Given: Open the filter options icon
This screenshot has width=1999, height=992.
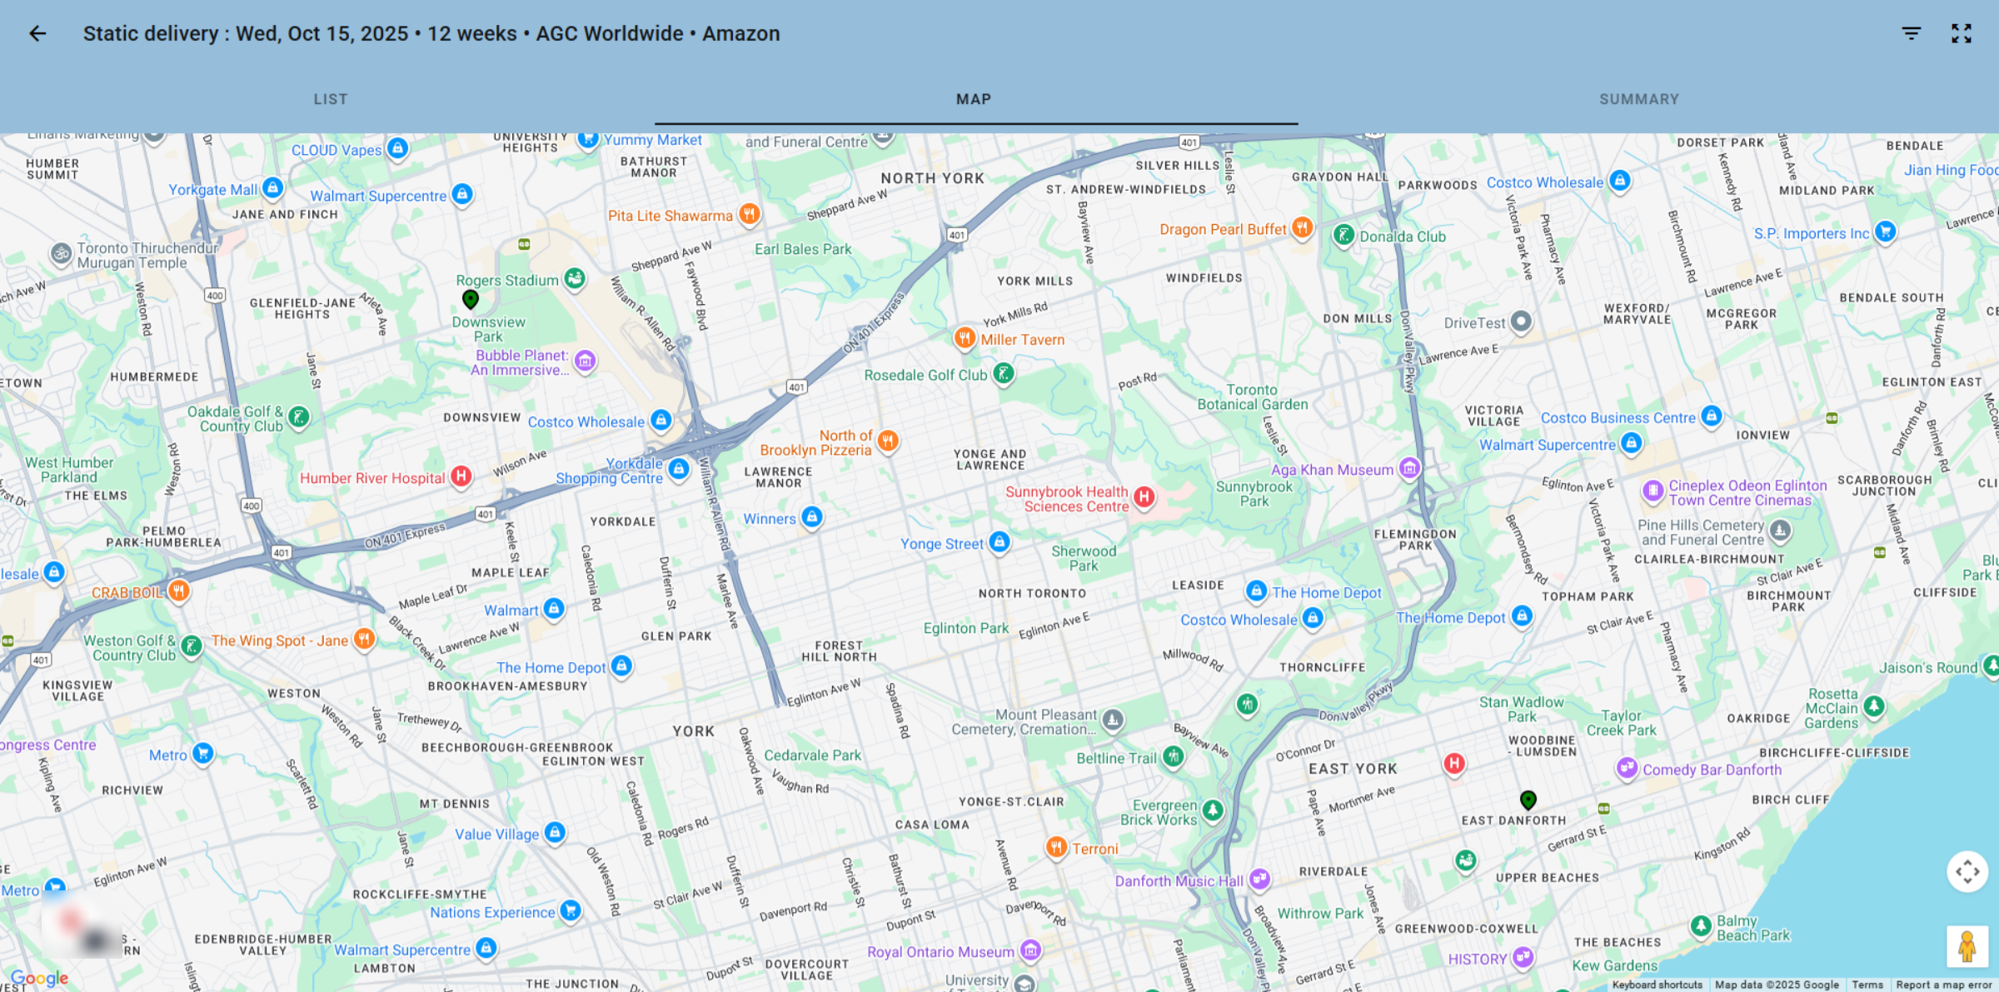Looking at the screenshot, I should (1912, 33).
